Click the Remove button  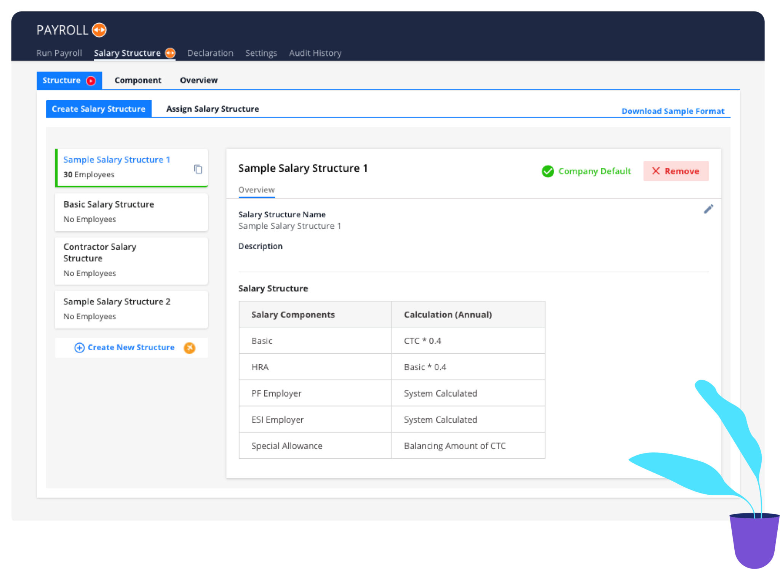click(676, 171)
